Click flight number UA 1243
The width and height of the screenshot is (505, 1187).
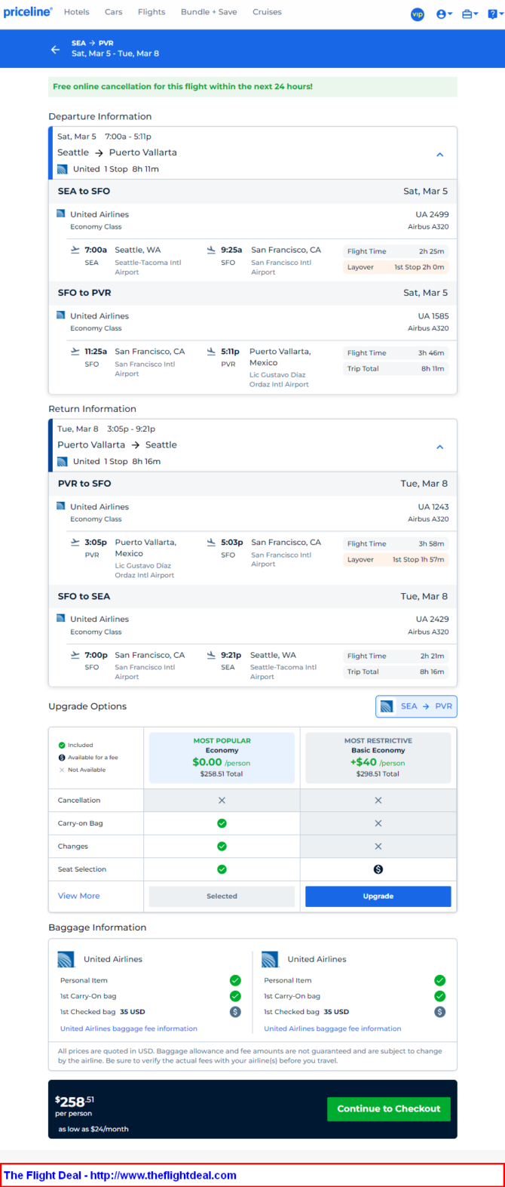[433, 507]
